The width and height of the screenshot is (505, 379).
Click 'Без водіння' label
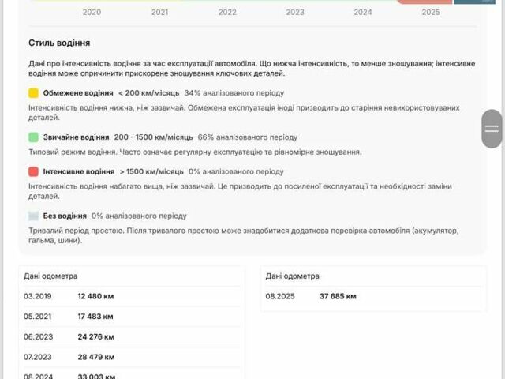coord(65,216)
